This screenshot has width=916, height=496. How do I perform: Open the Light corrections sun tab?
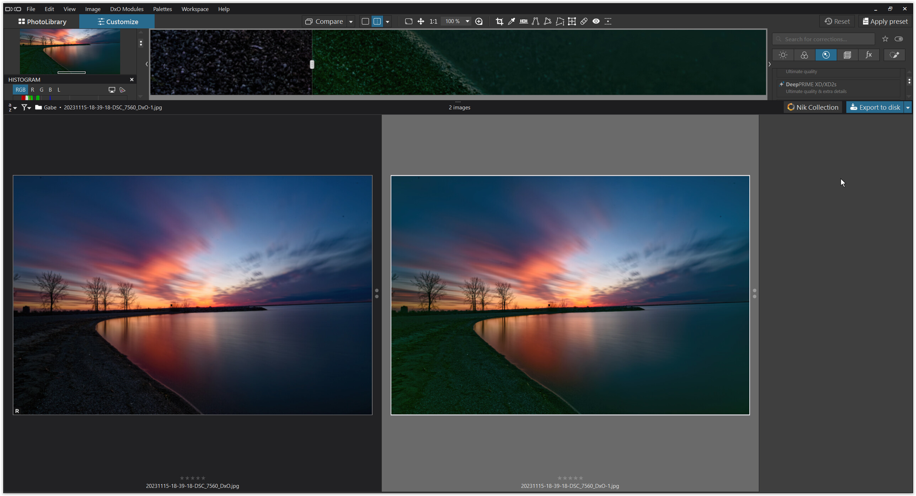pos(783,55)
